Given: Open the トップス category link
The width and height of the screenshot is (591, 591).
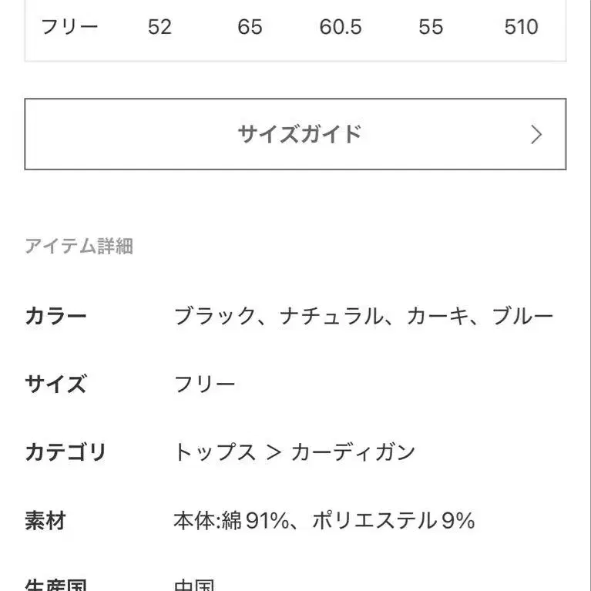Looking at the screenshot, I should point(214,452).
